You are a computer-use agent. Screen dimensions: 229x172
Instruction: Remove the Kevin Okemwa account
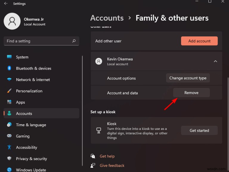pos(191,93)
